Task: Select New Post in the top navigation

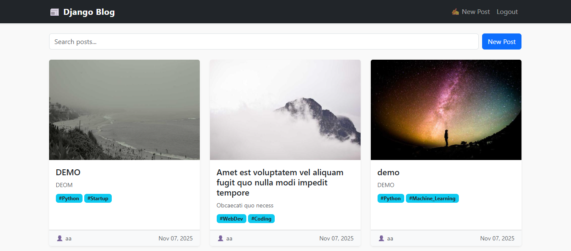Action: point(471,12)
